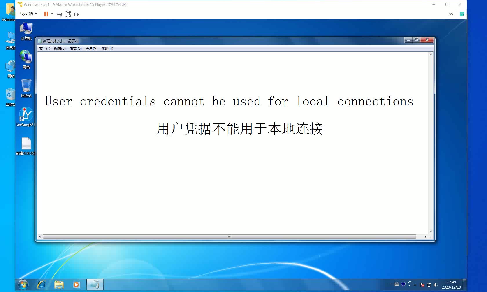Image resolution: width=487 pixels, height=292 pixels.
Task: Click the CH language indicator in tray
Action: [390, 284]
